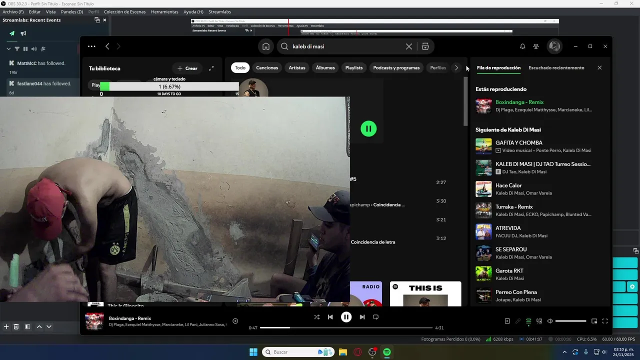Undock the Streamlabs Recent Events panel
640x360 pixels.
click(x=97, y=20)
